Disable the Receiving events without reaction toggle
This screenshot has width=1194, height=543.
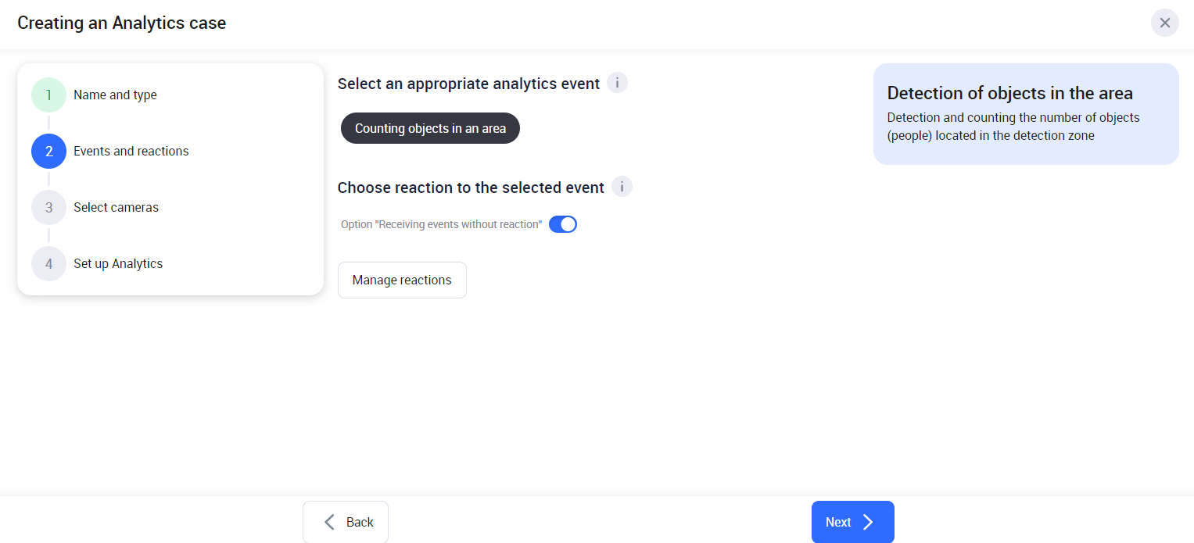click(563, 224)
